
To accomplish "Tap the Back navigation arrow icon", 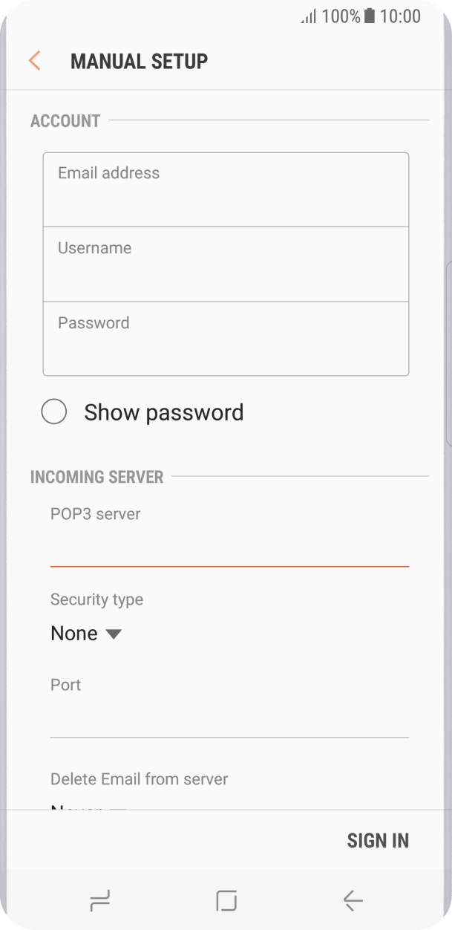I will pyautogui.click(x=353, y=900).
